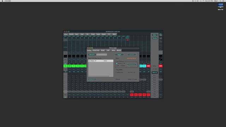Click the Behringer logo icon top right
The image size is (226, 127).
(x=161, y=35)
